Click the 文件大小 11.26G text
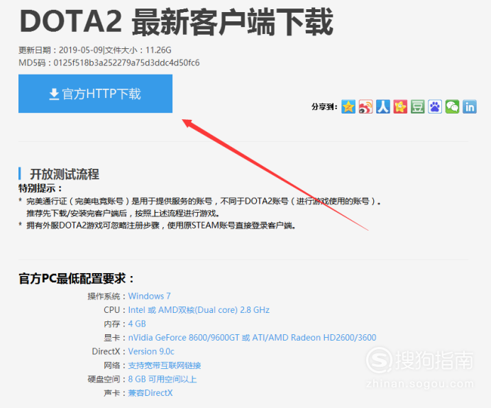The height and width of the screenshot is (408, 491). (138, 50)
